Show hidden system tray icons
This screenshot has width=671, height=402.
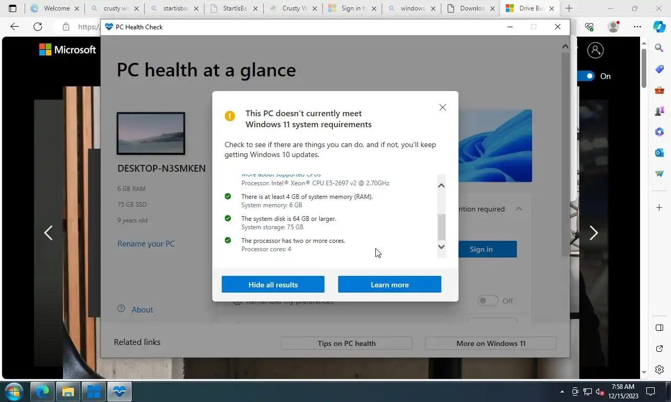tap(562, 392)
